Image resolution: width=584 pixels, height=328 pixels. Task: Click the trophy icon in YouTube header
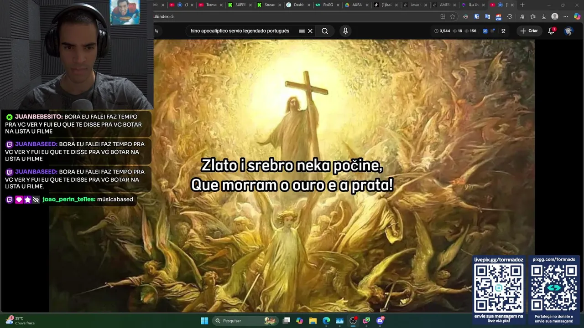[x=503, y=31]
